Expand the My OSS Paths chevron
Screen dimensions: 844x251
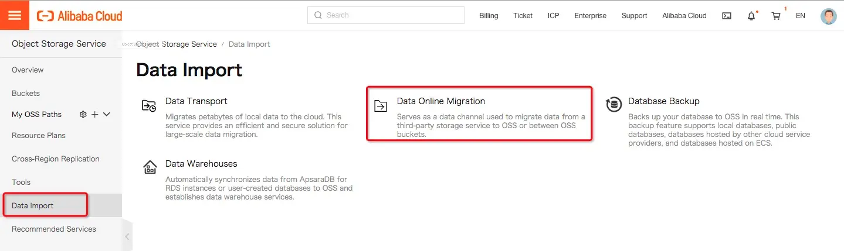tap(107, 115)
